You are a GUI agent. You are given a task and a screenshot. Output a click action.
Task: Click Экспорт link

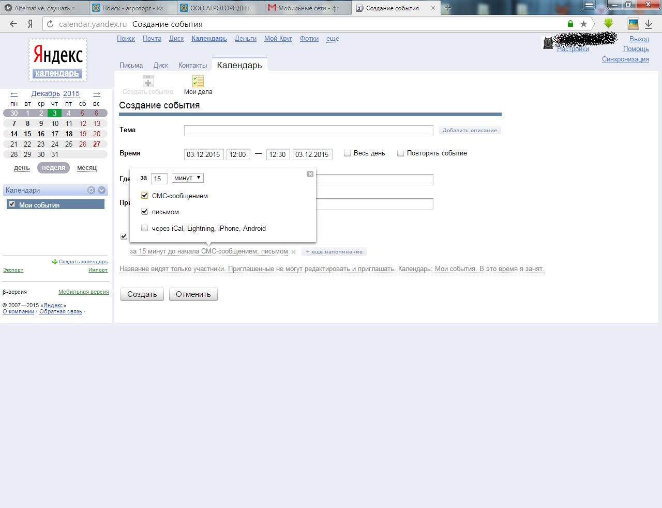pos(13,270)
